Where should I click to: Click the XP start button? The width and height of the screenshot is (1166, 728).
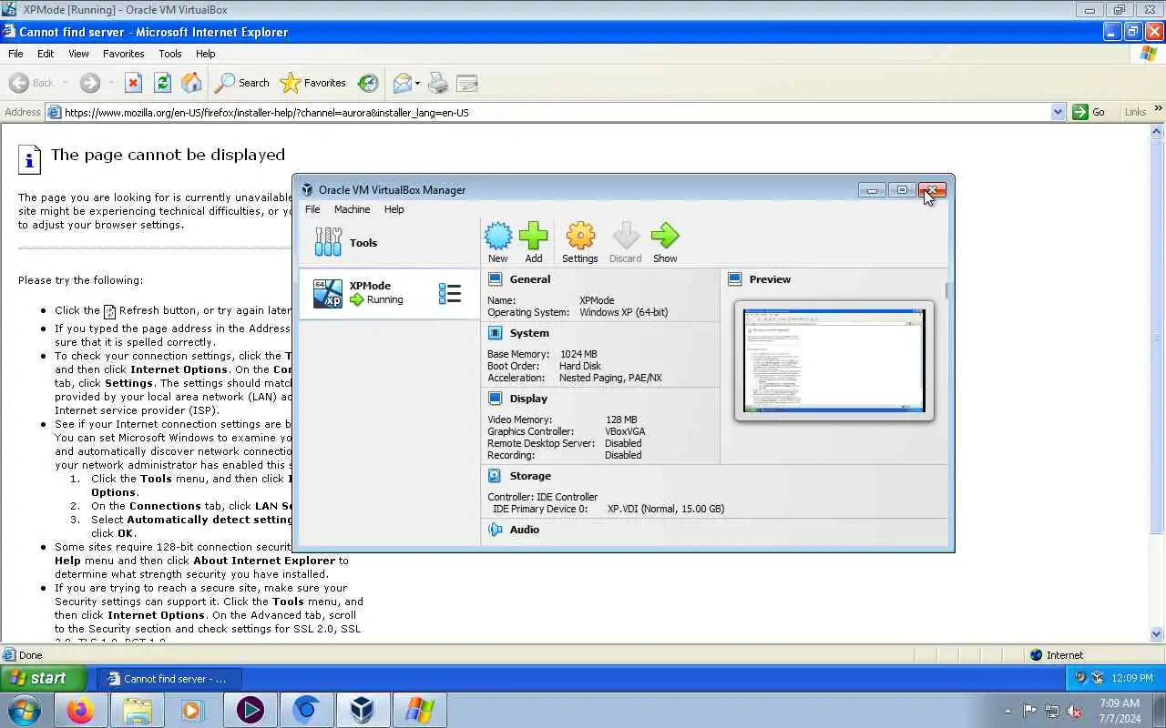coord(43,678)
